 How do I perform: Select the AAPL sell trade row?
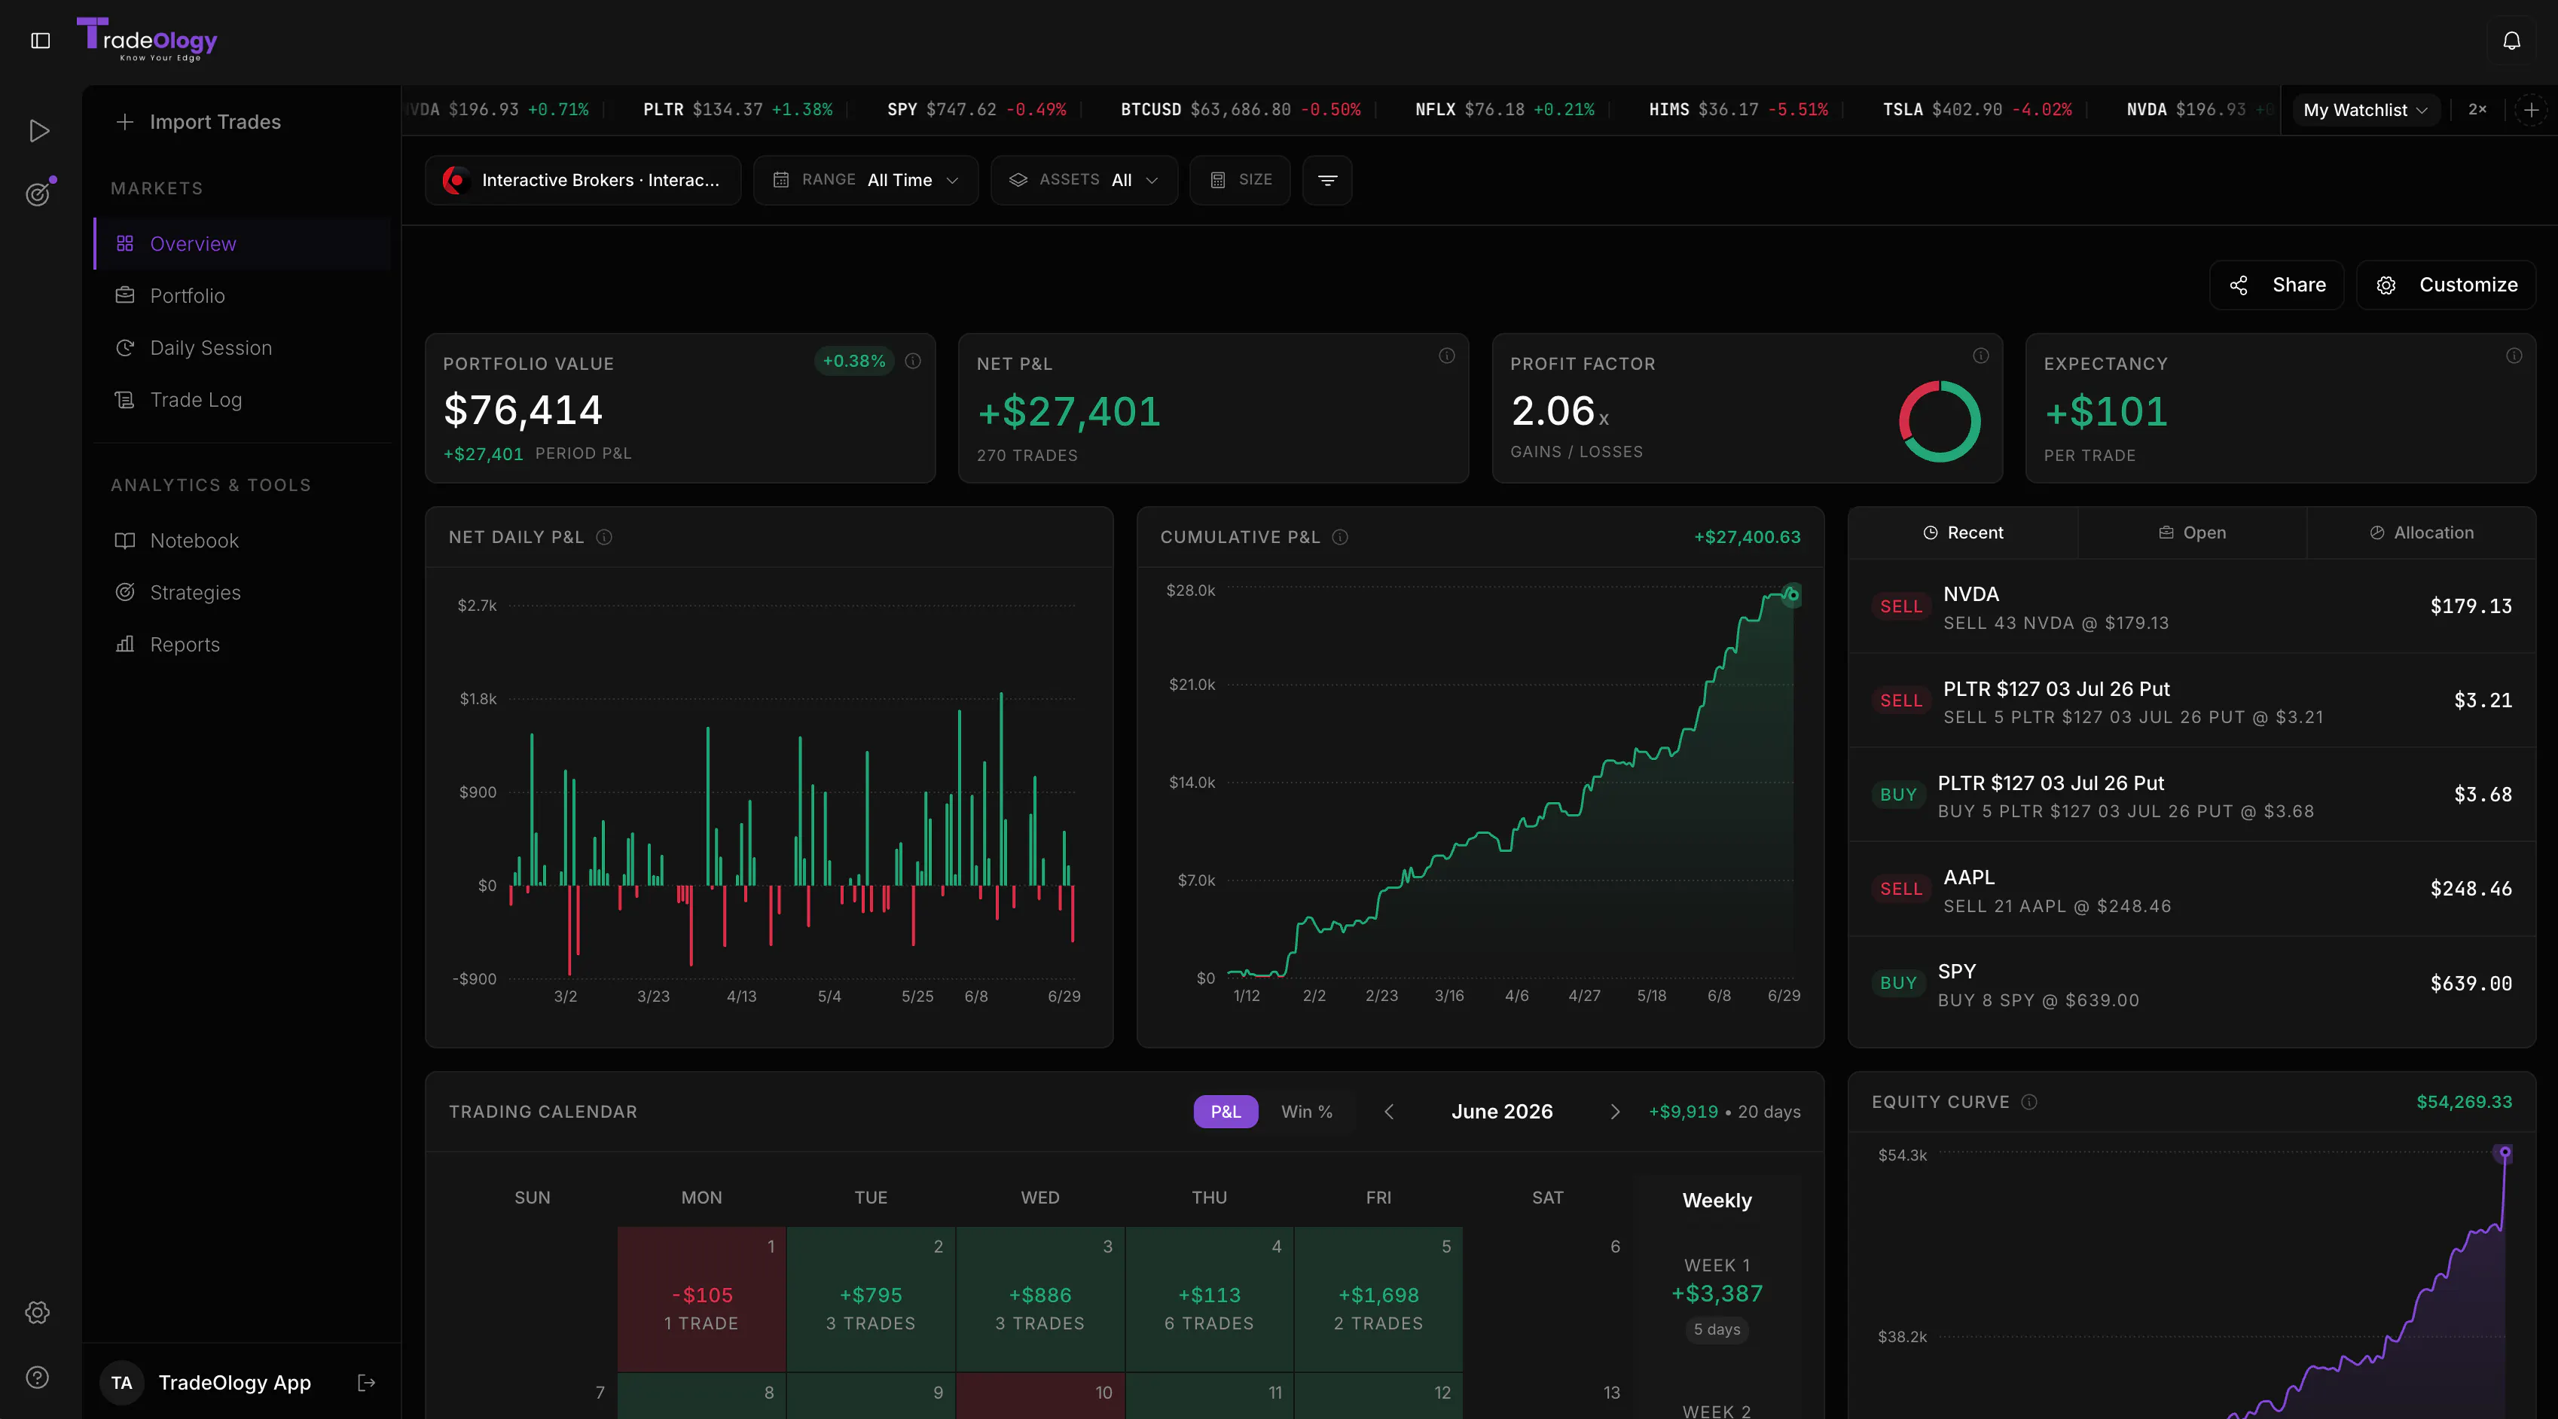(2193, 890)
